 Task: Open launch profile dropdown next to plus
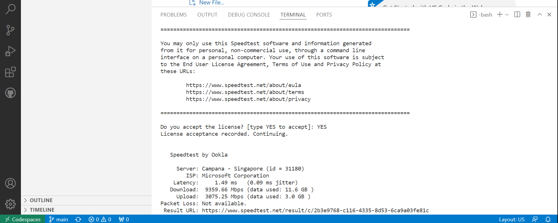[x=507, y=14]
